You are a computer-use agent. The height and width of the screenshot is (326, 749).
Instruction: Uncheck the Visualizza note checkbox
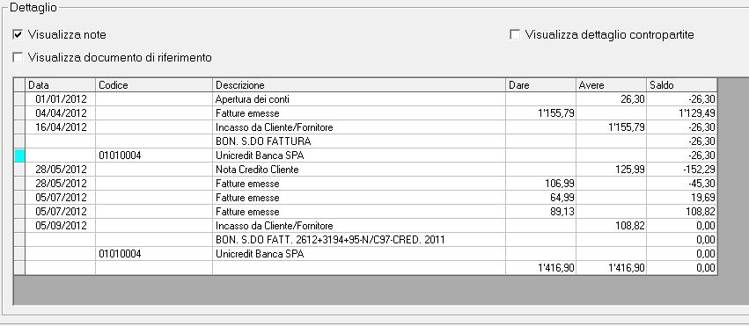(18, 35)
